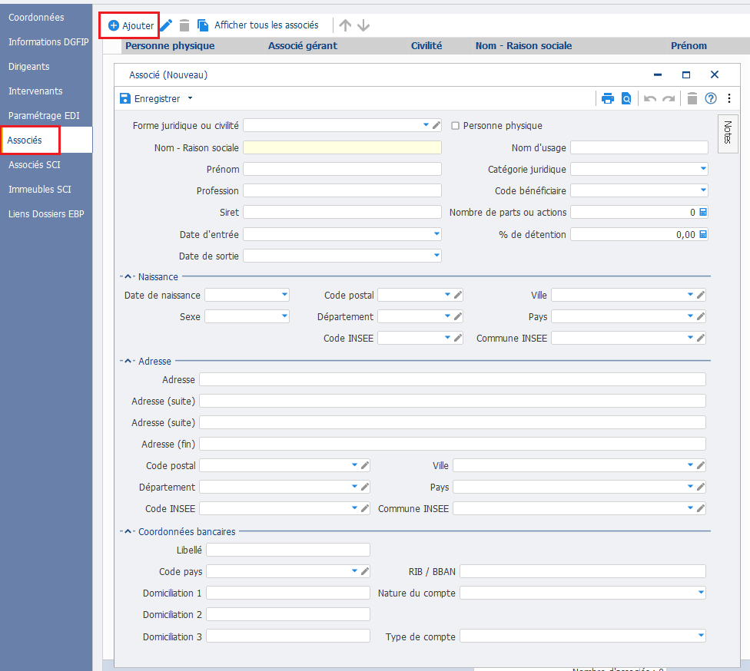Click the Siret input field

point(342,212)
